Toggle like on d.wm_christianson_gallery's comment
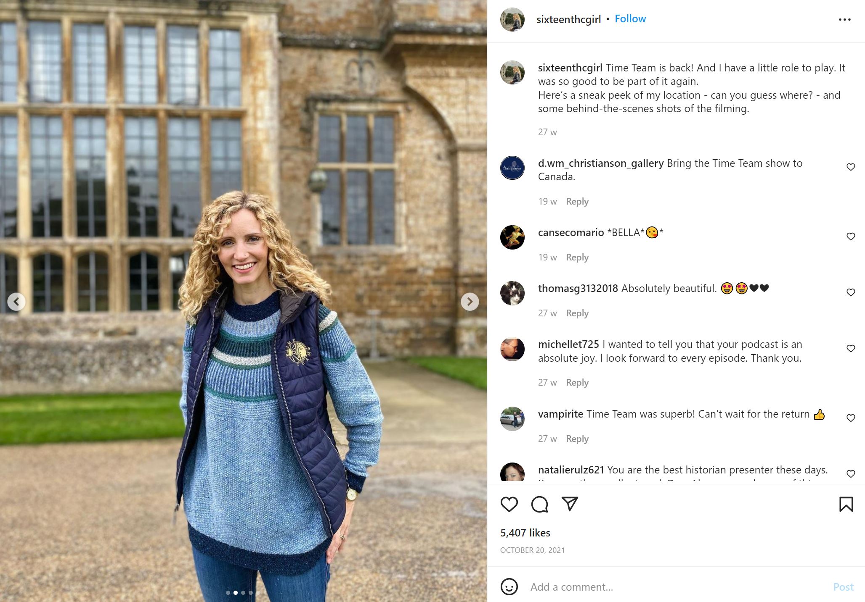This screenshot has height=602, width=865. pos(851,166)
